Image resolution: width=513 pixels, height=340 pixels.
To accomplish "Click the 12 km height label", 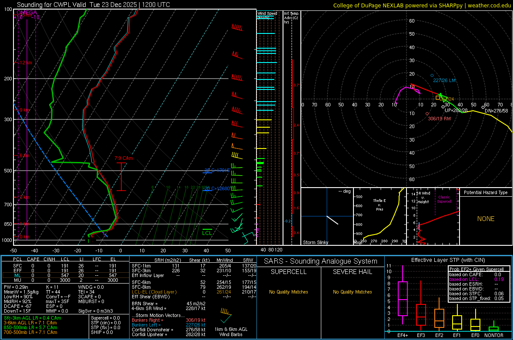I will [27, 63].
